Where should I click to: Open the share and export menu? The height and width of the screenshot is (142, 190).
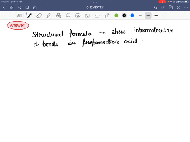[35, 7]
